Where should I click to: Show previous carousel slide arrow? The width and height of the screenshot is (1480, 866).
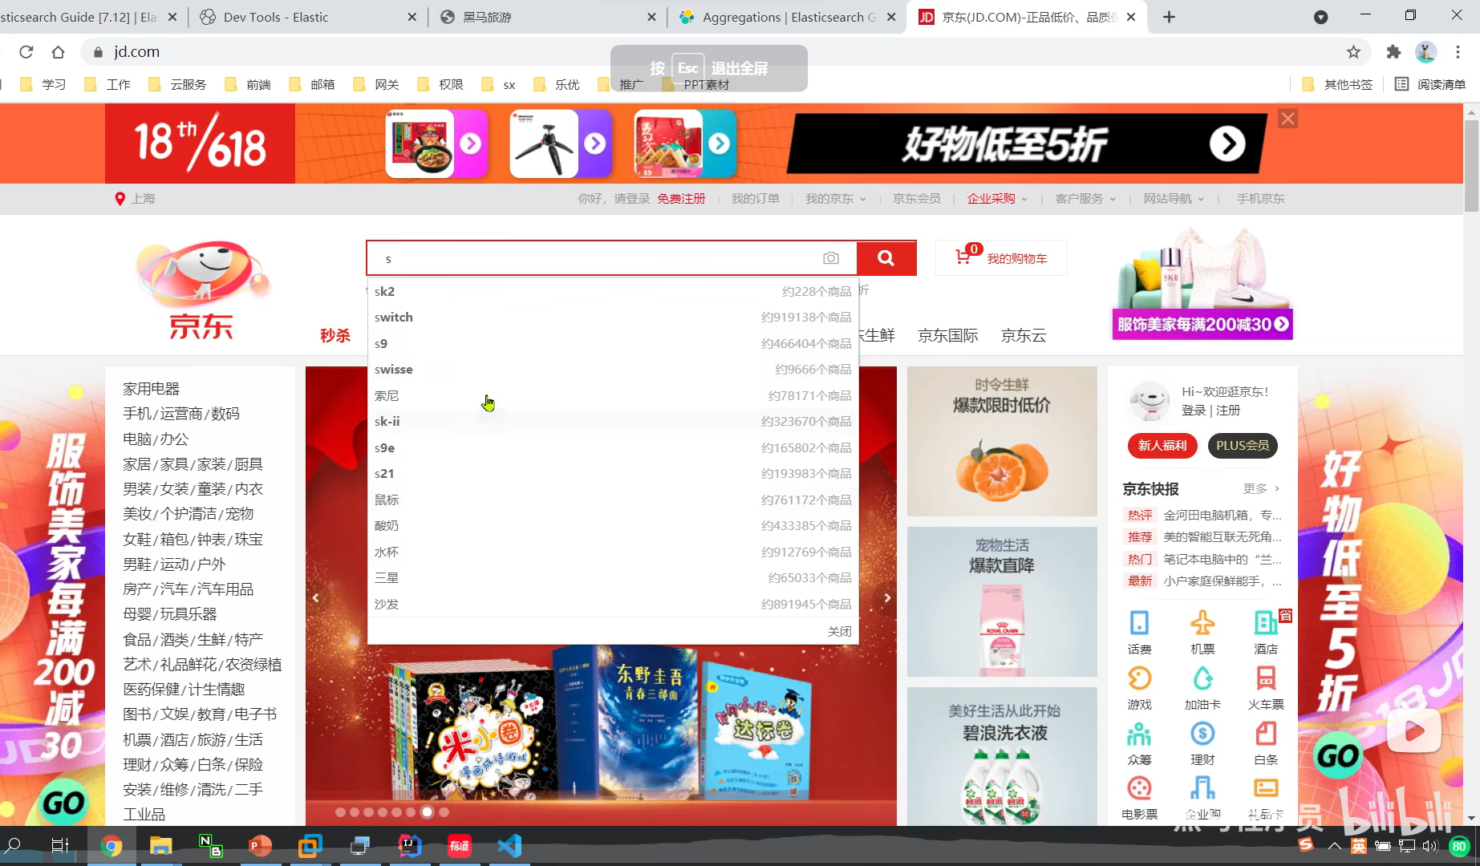click(x=316, y=597)
